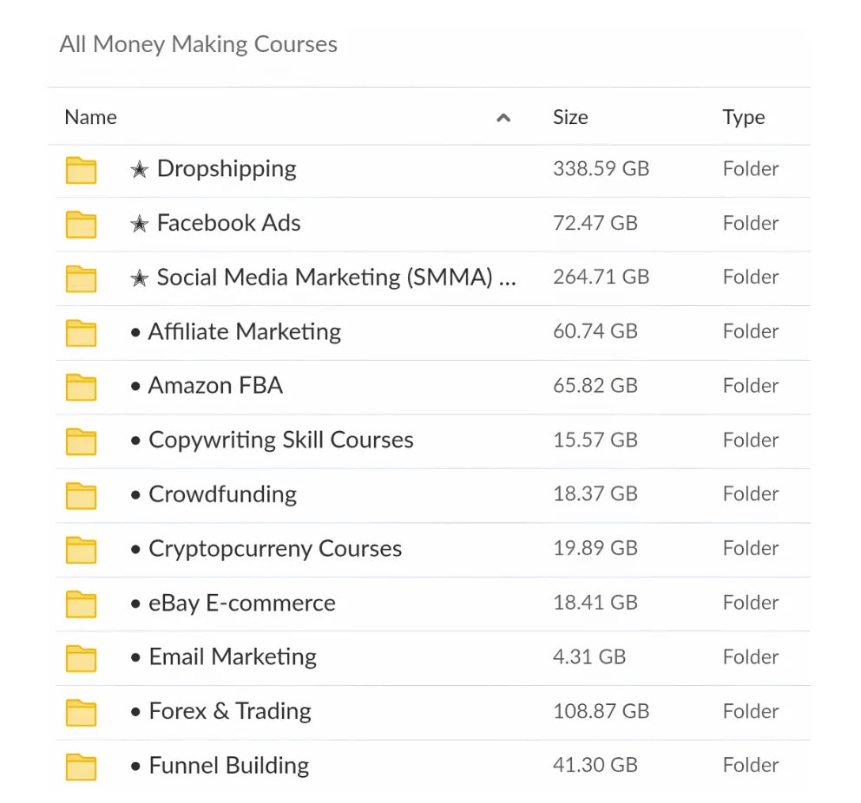Select the Amazon FBA folder icon
This screenshot has width=861, height=803.
tap(81, 387)
